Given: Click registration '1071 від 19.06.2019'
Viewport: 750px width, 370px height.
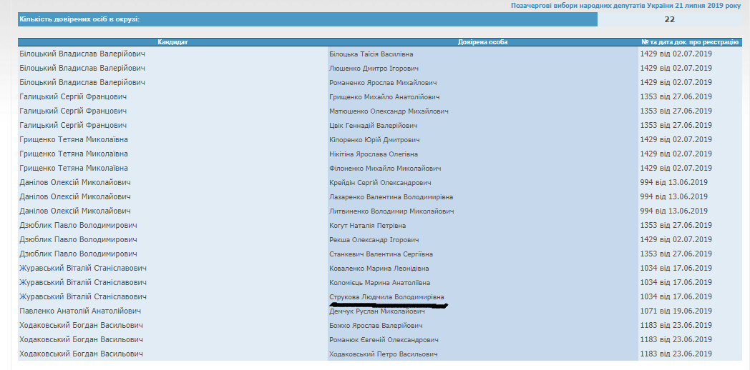Looking at the screenshot, I should (676, 311).
